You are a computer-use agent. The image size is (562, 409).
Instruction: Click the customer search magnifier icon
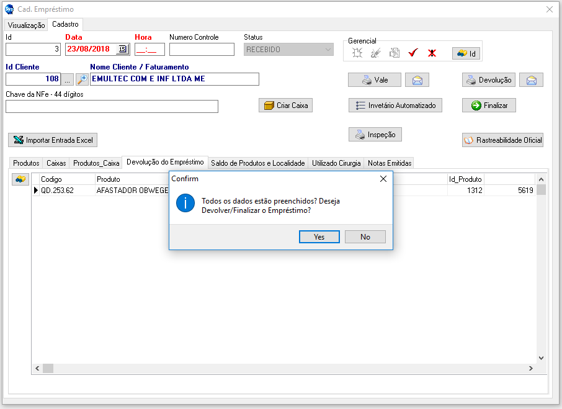[82, 79]
